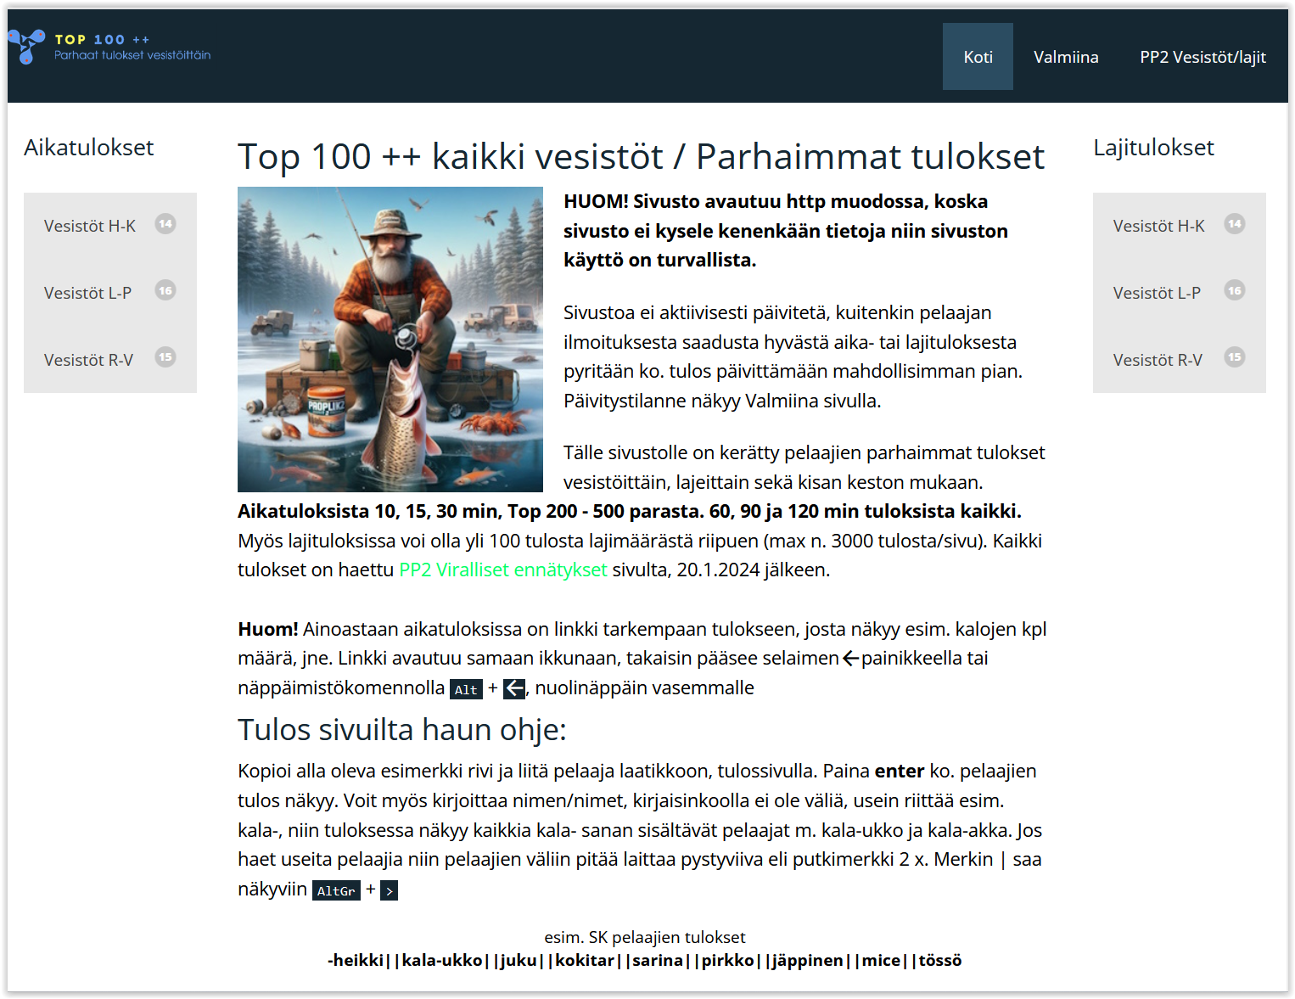Click the 'Tulos sivuilta haun ohje:' heading
The width and height of the screenshot is (1295, 999).
tap(402, 730)
